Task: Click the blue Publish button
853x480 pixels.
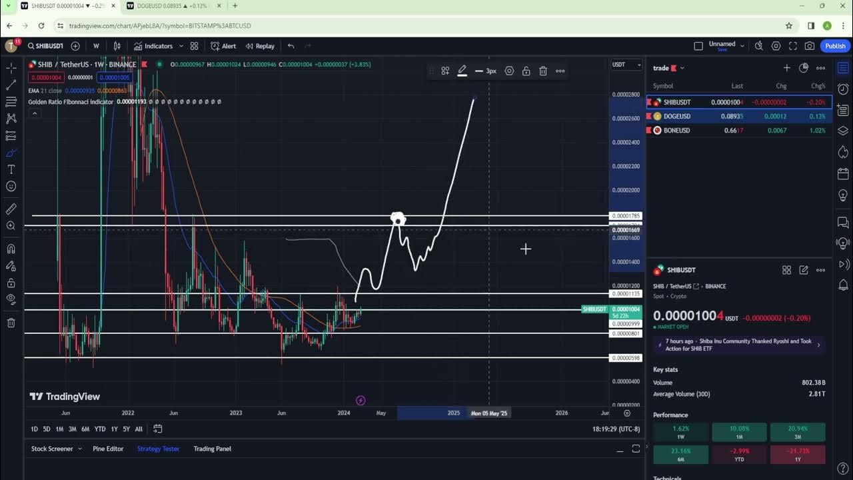Action: click(x=835, y=46)
